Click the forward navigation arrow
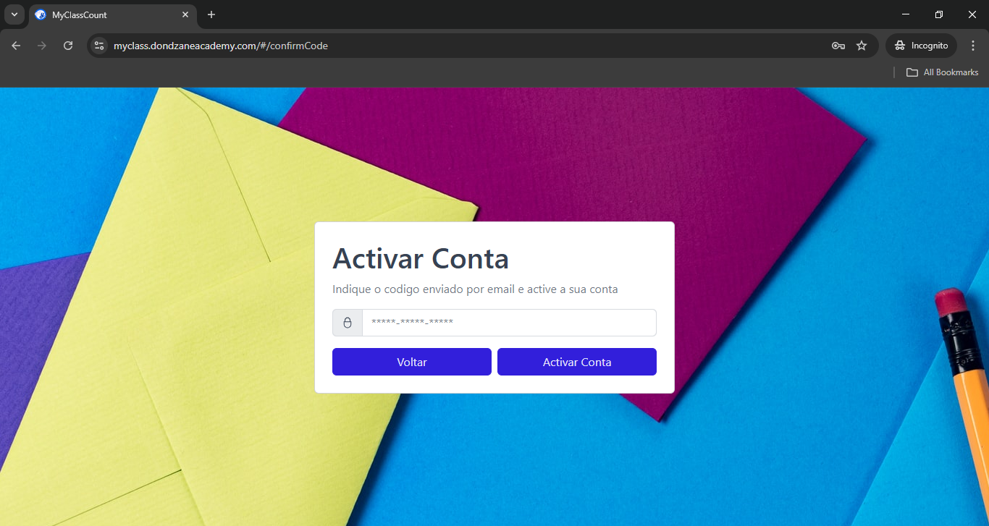Image resolution: width=989 pixels, height=526 pixels. 42,46
